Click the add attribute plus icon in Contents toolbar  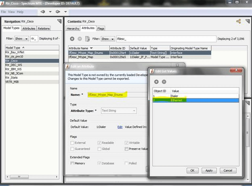coord(72,39)
